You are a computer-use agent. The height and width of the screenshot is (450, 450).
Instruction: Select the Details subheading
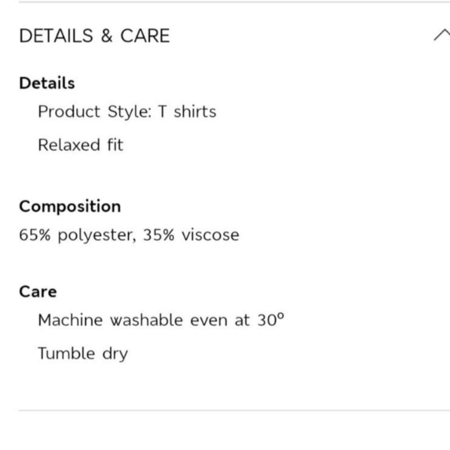[47, 83]
